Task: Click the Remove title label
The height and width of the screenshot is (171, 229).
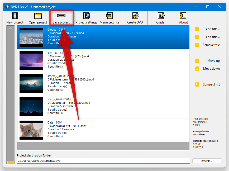Action: (x=211, y=45)
